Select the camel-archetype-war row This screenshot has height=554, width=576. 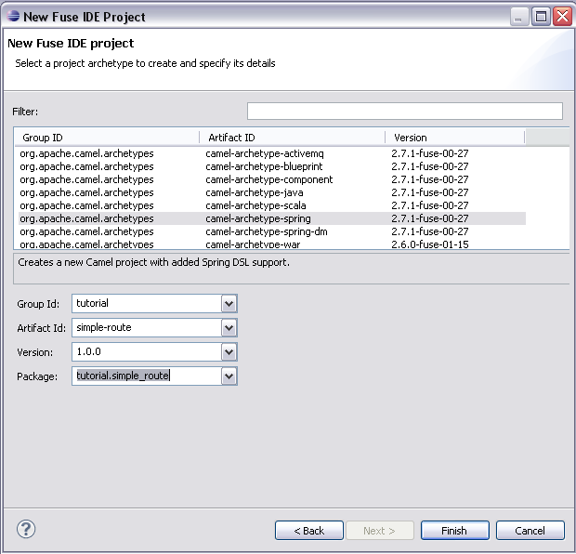pyautogui.click(x=272, y=244)
